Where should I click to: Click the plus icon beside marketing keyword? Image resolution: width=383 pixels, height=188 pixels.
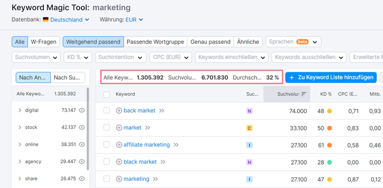pos(119,179)
